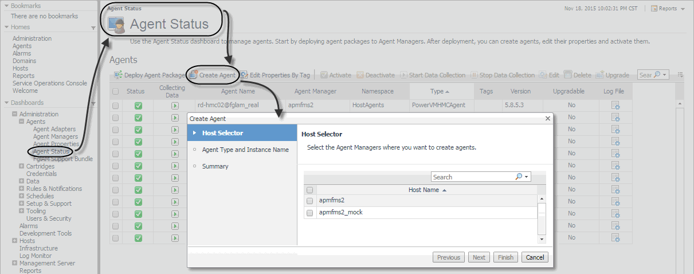This screenshot has height=274, width=694.
Task: Check the apmfms2_mock host checkbox
Action: pos(310,213)
